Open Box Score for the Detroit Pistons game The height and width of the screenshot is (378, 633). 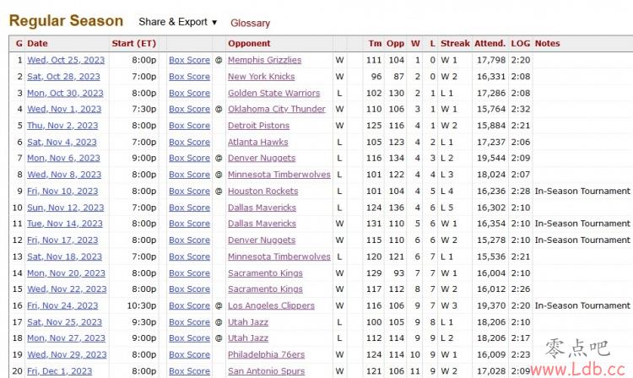coord(189,126)
